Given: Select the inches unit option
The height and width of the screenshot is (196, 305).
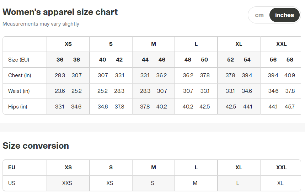Looking at the screenshot, I should click(284, 15).
